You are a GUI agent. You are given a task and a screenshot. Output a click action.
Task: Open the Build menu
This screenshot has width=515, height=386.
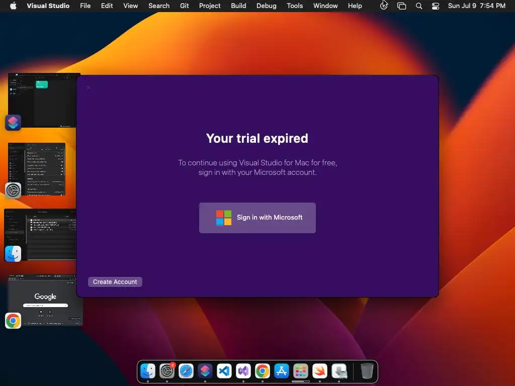point(238,6)
